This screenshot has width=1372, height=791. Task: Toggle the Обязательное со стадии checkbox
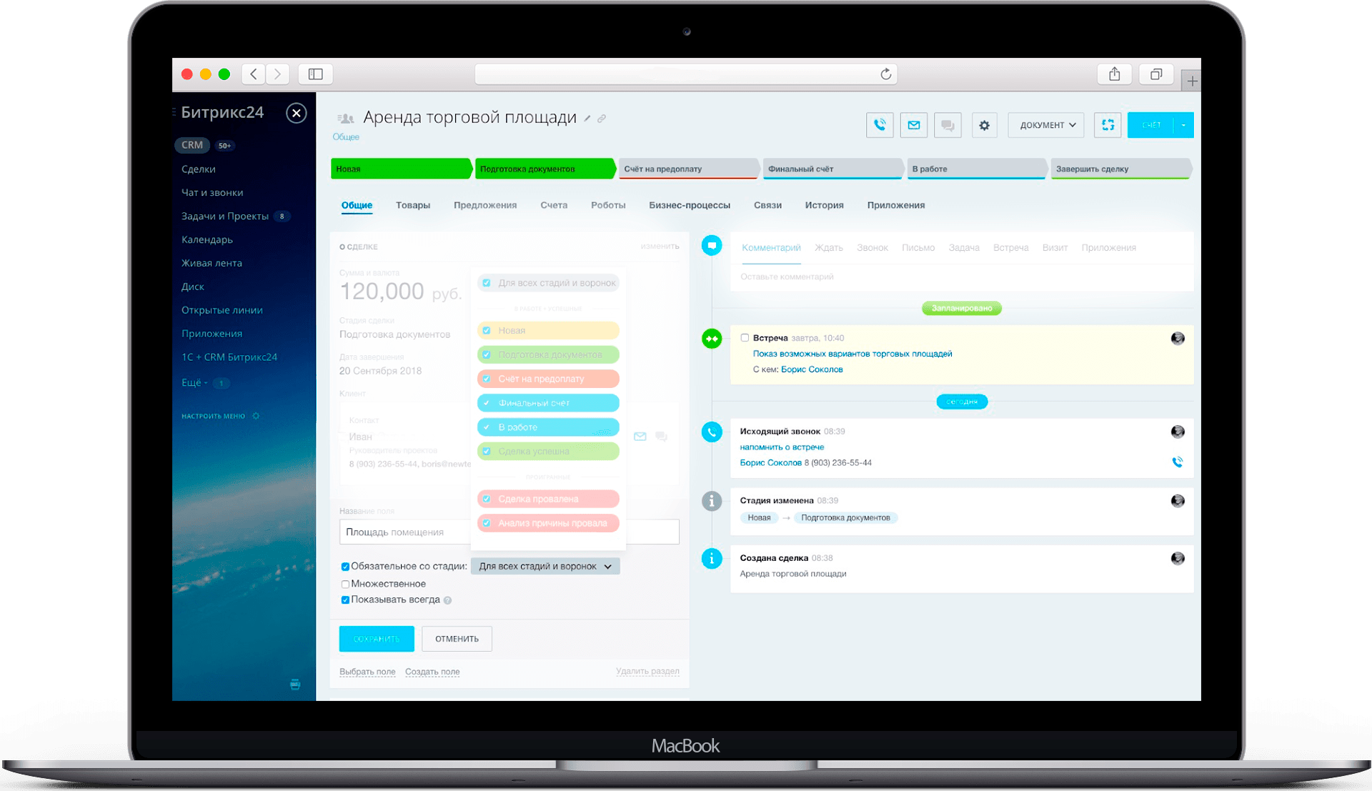coord(344,566)
